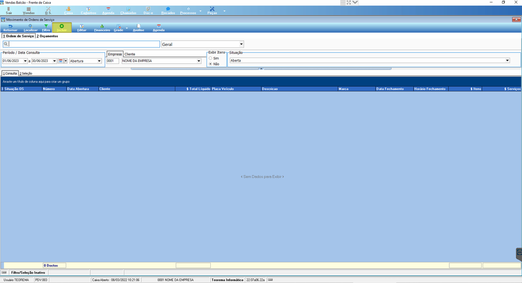
Task: Open Agenda in the service orders toolbar
Action: tap(158, 28)
